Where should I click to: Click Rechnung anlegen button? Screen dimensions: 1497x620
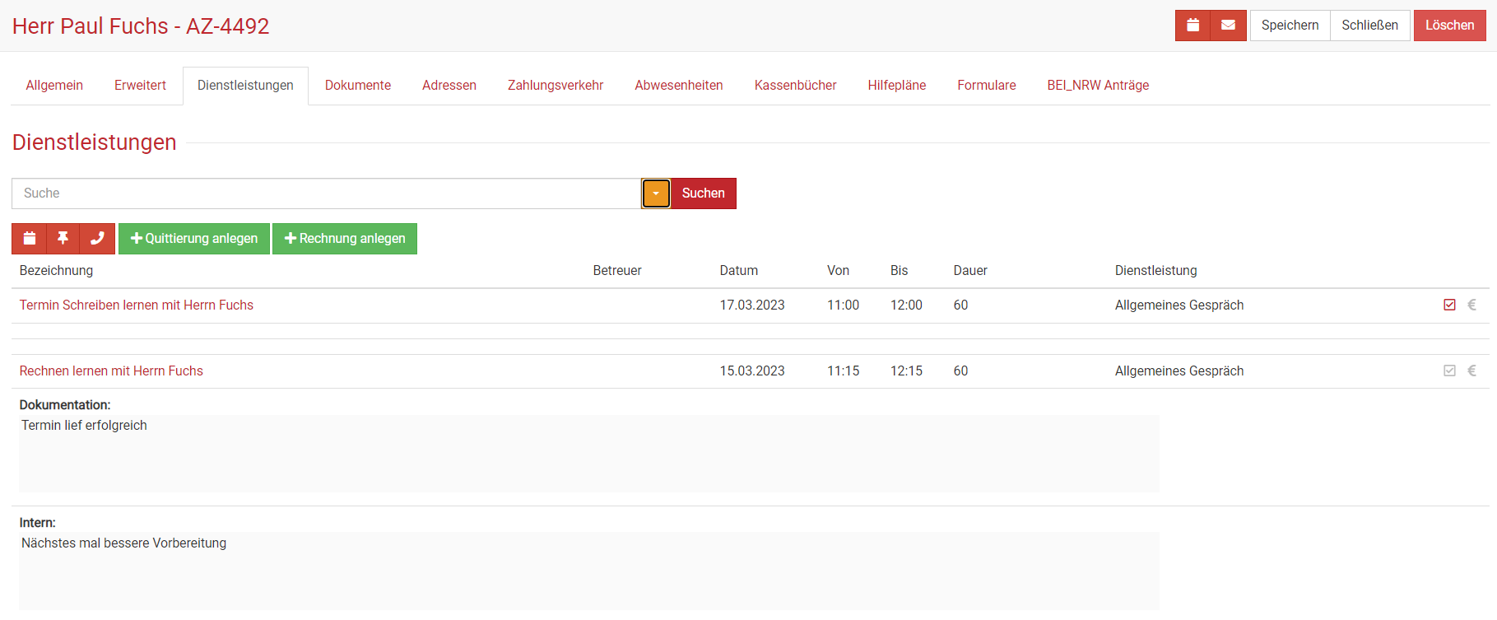345,239
